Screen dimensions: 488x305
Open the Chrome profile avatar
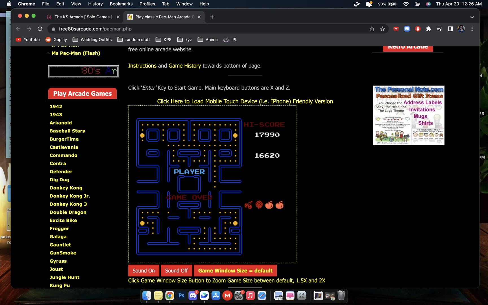pyautogui.click(x=461, y=29)
